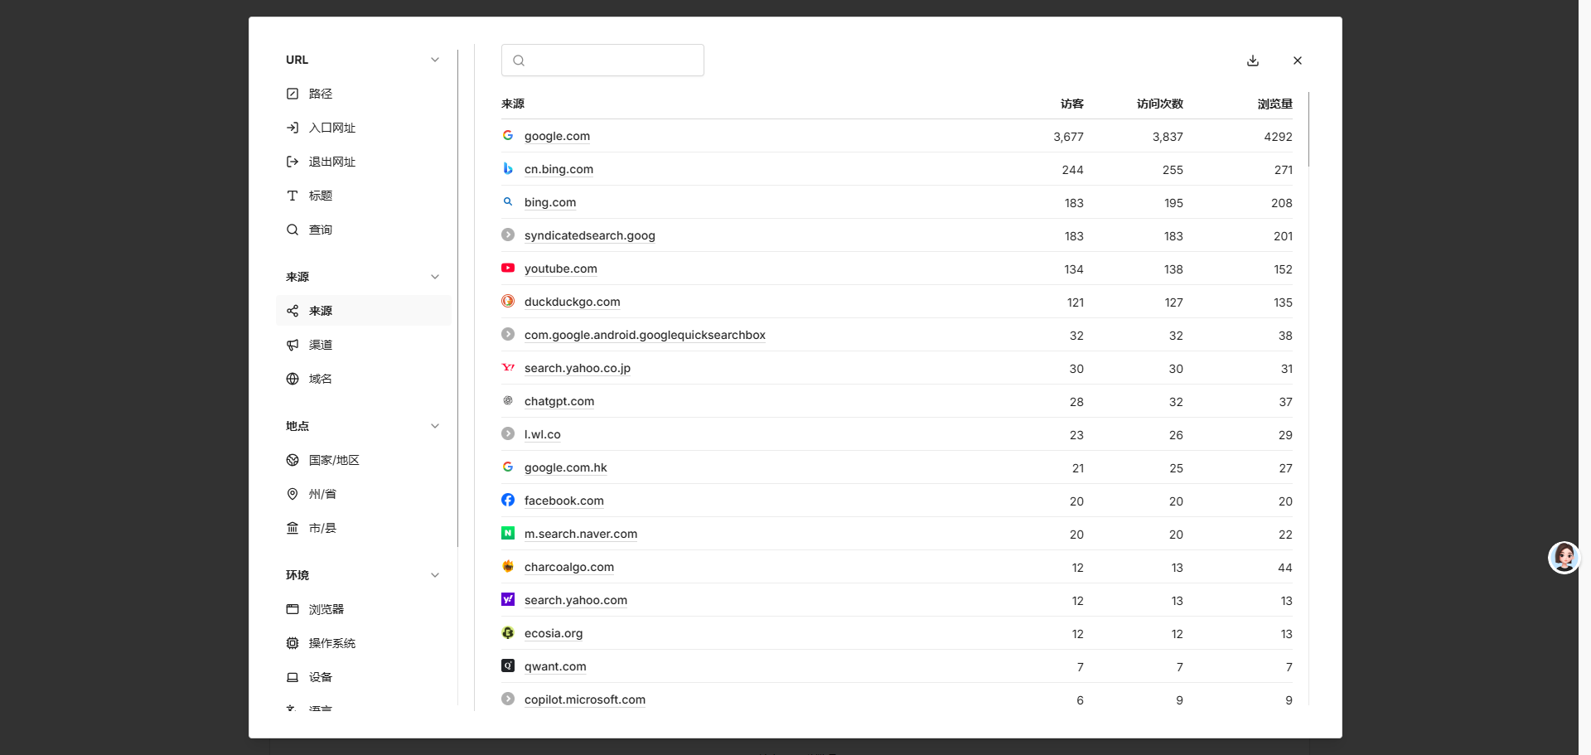Click the 访问次数 column header

coord(1160,104)
